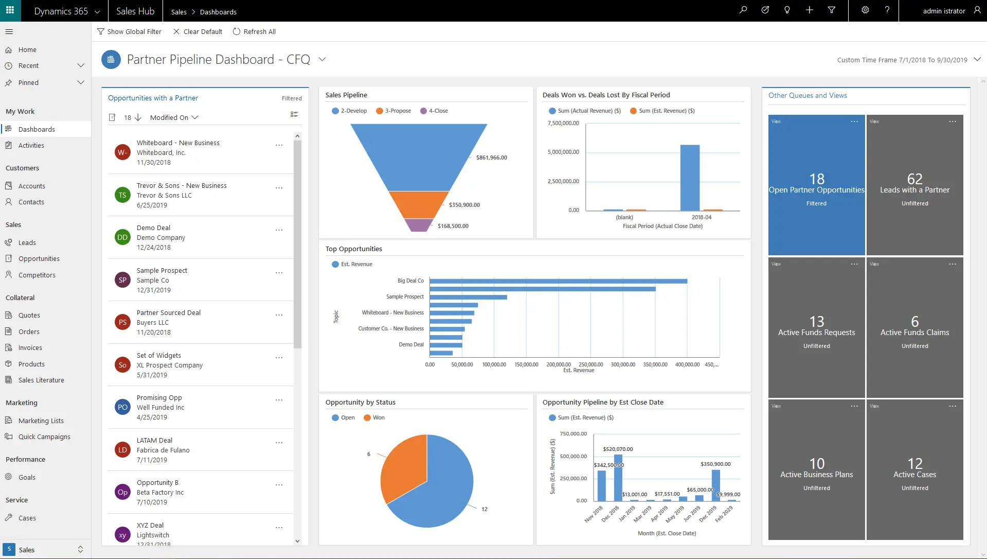
Task: Open Settings with the gear icon
Action: tap(865, 10)
